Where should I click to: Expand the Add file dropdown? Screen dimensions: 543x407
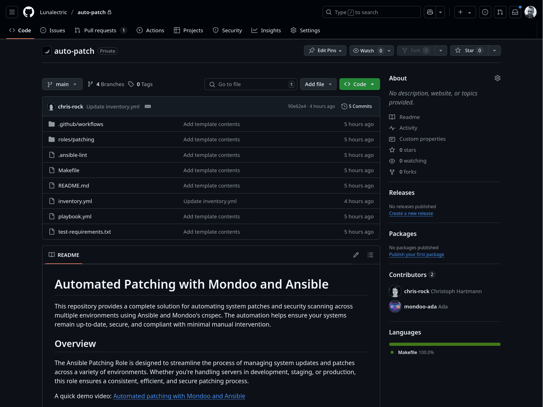point(318,84)
